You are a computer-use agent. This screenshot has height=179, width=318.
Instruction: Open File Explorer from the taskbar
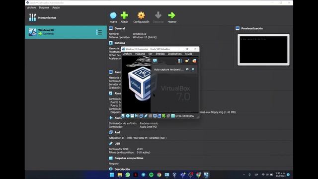[x=120, y=175]
